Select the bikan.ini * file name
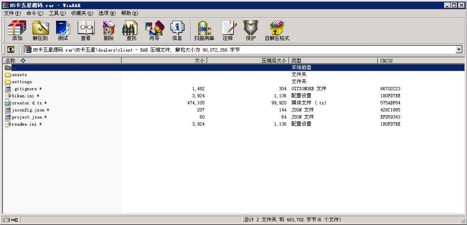Viewport: 467px width, 225px height. pyautogui.click(x=26, y=96)
